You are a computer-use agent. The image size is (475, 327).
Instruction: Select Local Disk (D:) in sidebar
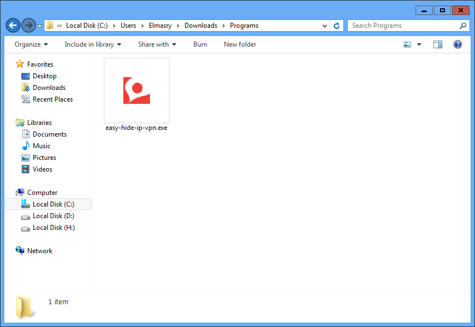tap(54, 216)
